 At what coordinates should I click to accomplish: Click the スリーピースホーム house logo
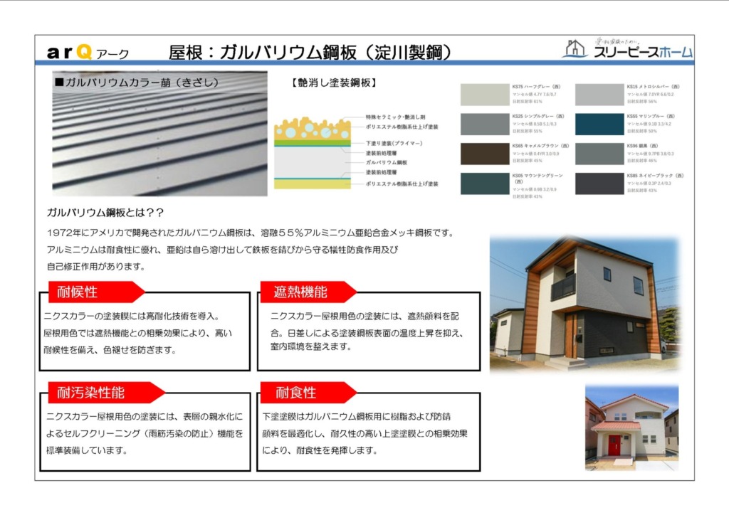coord(627,48)
